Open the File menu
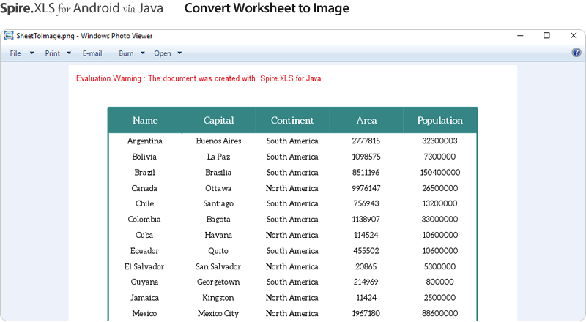 15,53
